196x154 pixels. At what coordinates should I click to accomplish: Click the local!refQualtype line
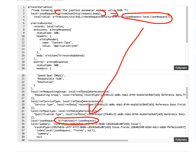coord(65,111)
